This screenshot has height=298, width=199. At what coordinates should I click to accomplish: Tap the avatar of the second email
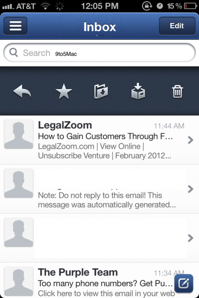pyautogui.click(x=19, y=183)
